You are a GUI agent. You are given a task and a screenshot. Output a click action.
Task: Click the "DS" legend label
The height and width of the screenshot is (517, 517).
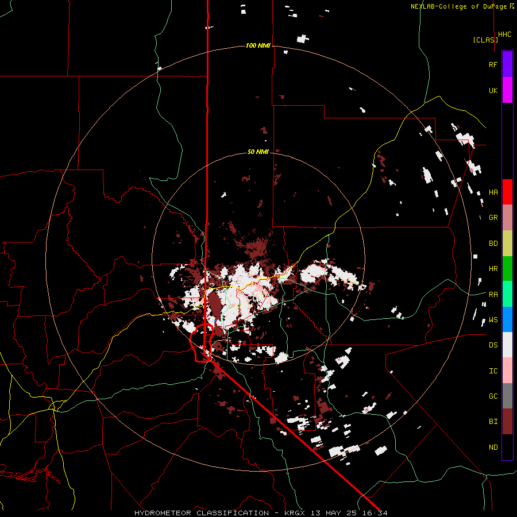pyautogui.click(x=493, y=345)
